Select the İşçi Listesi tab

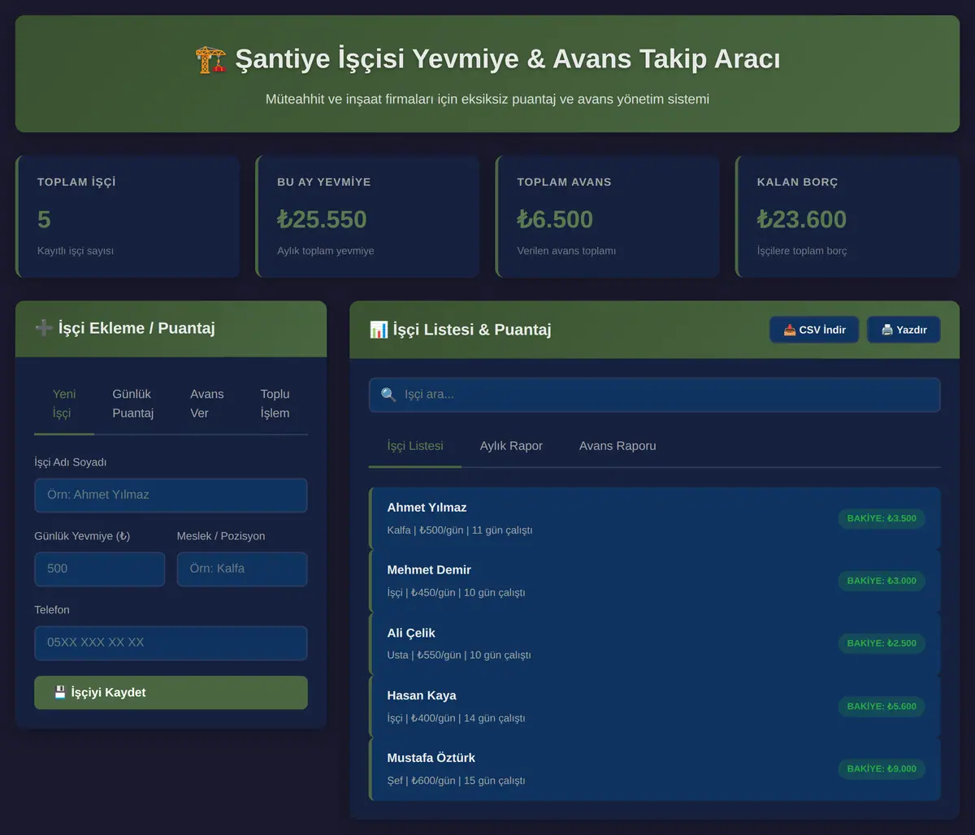(x=415, y=446)
